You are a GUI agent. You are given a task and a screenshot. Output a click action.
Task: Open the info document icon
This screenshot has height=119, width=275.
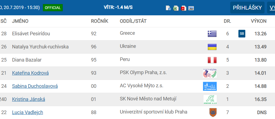pos(168,8)
